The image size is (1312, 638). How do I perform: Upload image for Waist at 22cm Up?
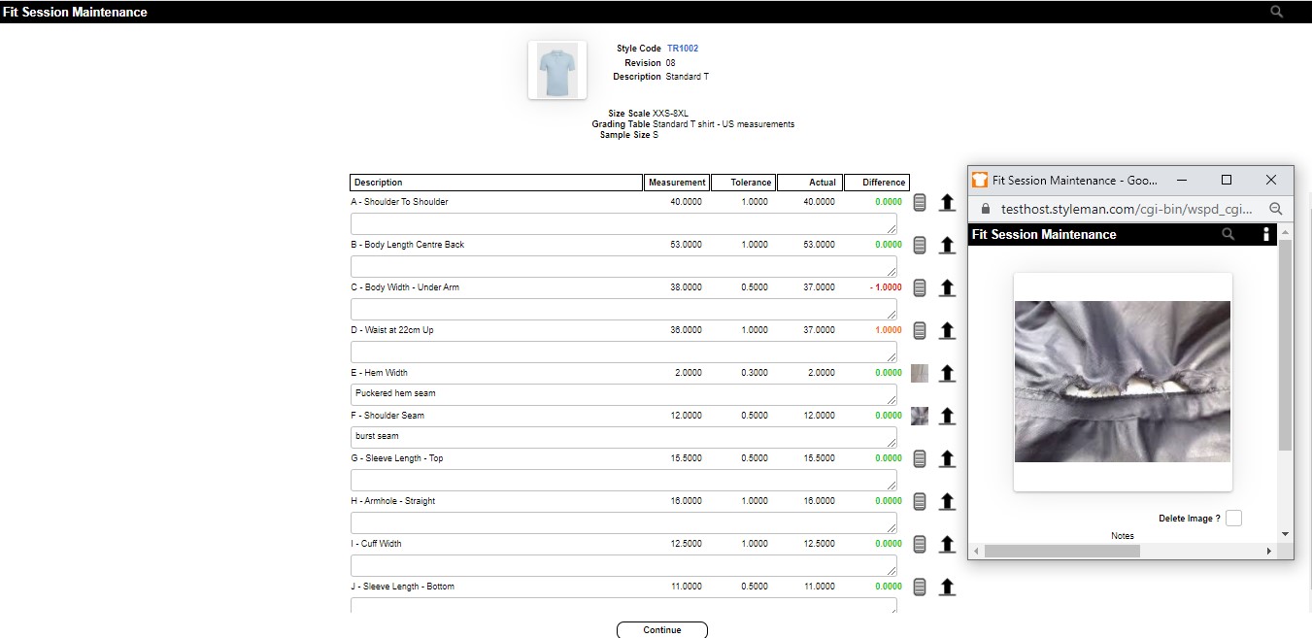tap(948, 330)
